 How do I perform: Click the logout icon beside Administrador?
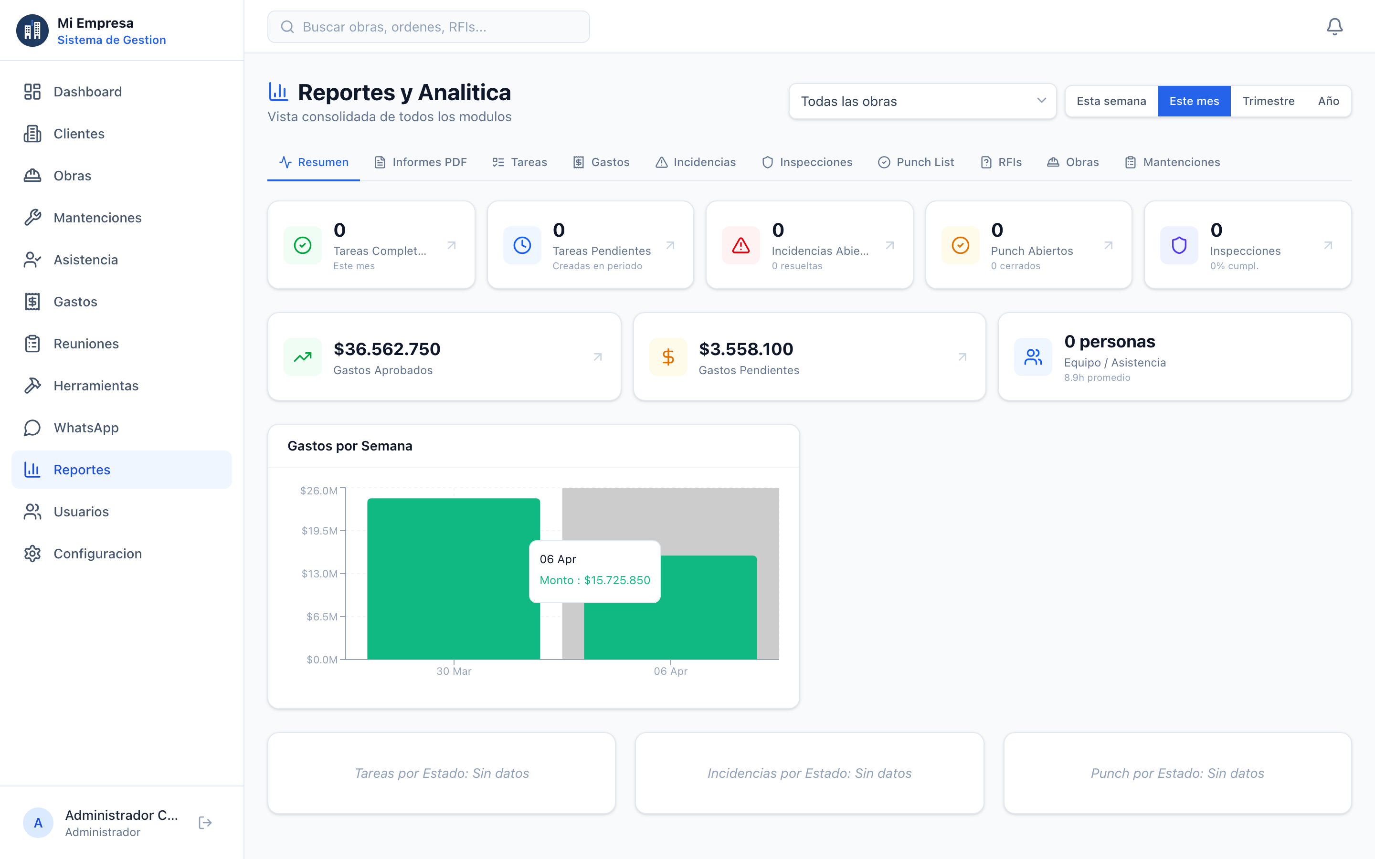[x=205, y=823]
